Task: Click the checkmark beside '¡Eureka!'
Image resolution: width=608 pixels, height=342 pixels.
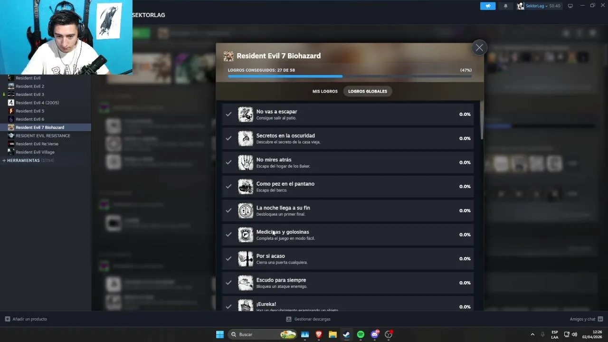Action: click(228, 307)
